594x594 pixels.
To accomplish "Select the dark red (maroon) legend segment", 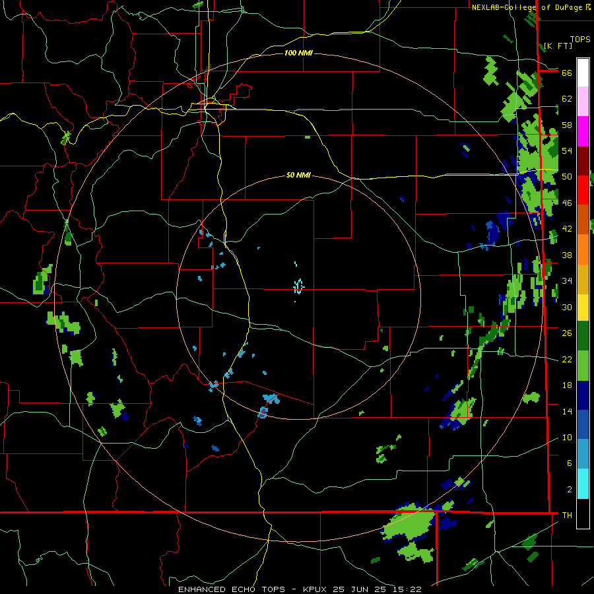I will (x=583, y=161).
